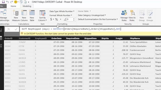Click inside the DAX formula bar
The height and width of the screenshot is (90, 161).
[90, 29]
